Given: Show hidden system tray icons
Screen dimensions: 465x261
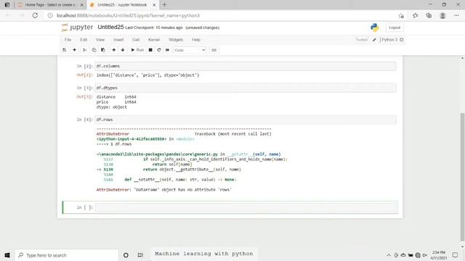Looking at the screenshot, I should pyautogui.click(x=389, y=255).
